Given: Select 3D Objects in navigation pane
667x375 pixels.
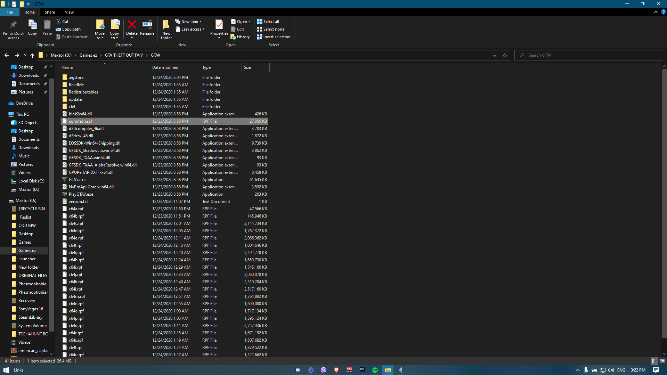Looking at the screenshot, I should click(28, 123).
